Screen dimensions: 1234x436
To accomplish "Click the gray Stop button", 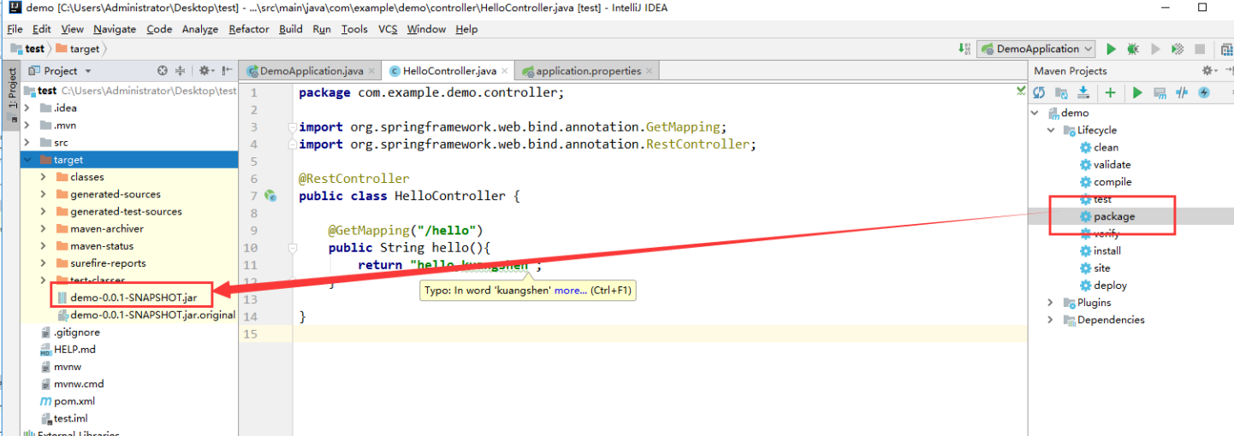I will tap(1200, 50).
